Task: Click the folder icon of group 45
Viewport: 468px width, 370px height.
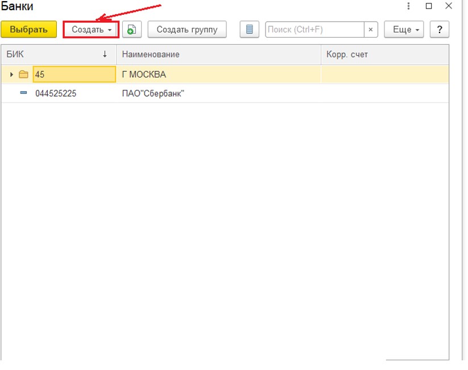Action: [x=23, y=75]
